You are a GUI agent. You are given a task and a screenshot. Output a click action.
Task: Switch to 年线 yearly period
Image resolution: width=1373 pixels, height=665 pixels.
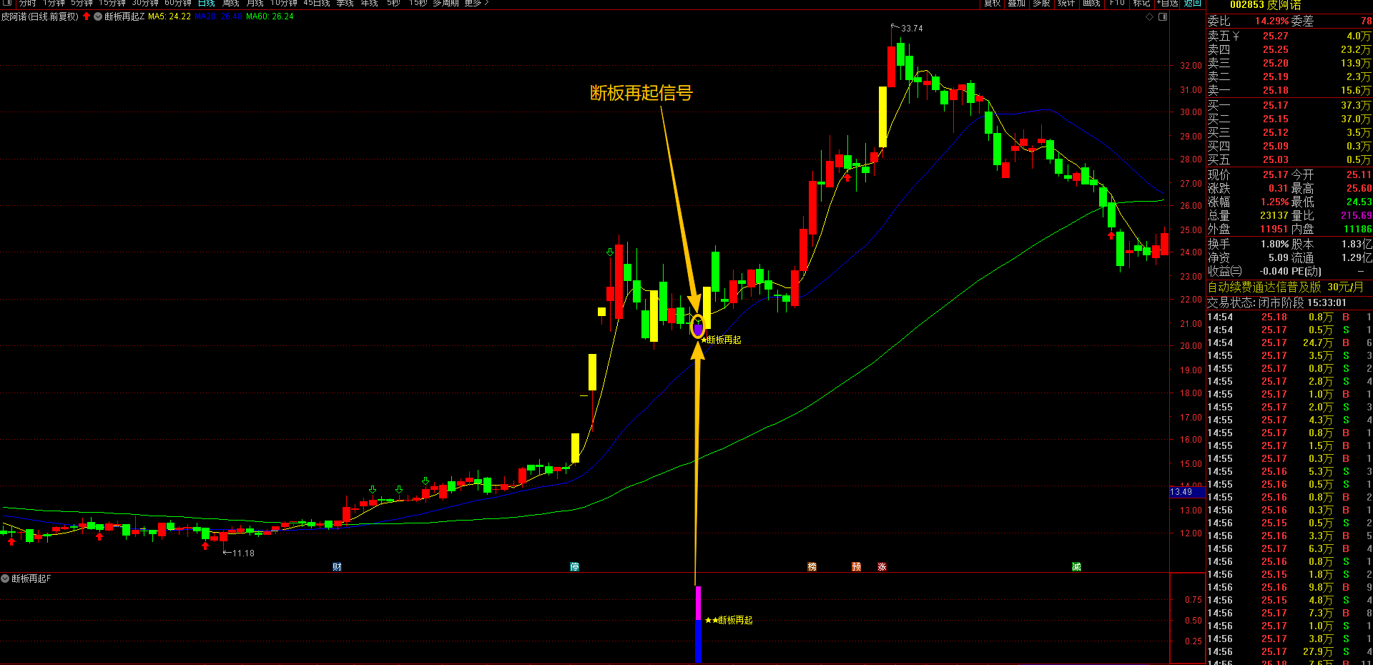(369, 3)
